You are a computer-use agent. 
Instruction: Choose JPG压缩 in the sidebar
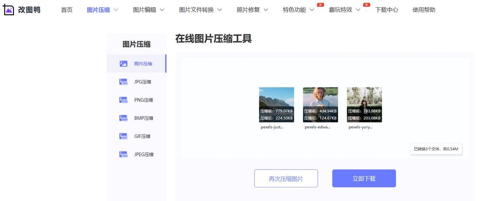pyautogui.click(x=137, y=82)
